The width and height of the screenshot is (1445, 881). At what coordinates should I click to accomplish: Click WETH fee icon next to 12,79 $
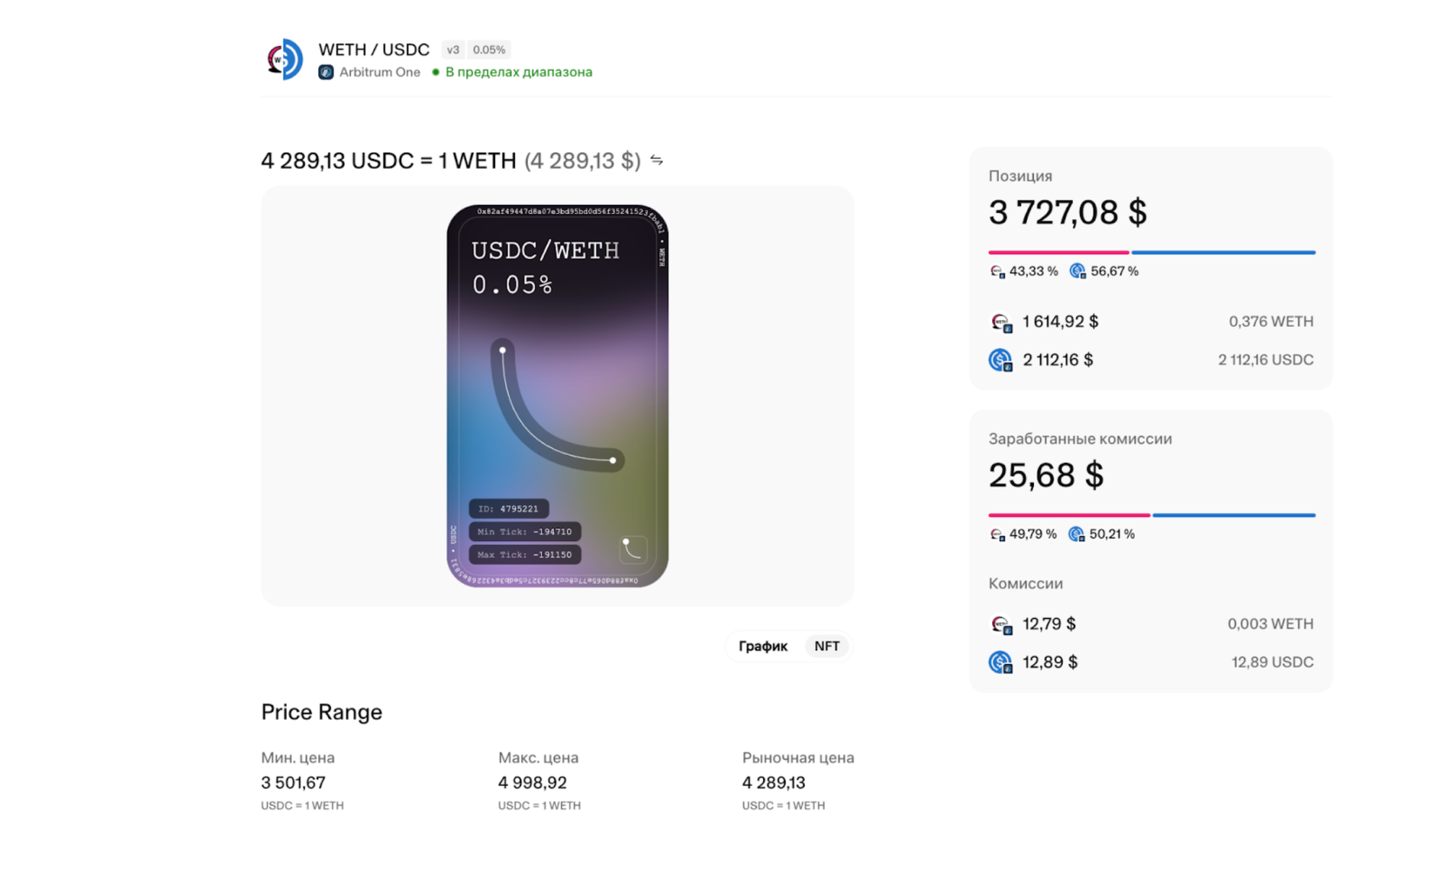[1001, 624]
